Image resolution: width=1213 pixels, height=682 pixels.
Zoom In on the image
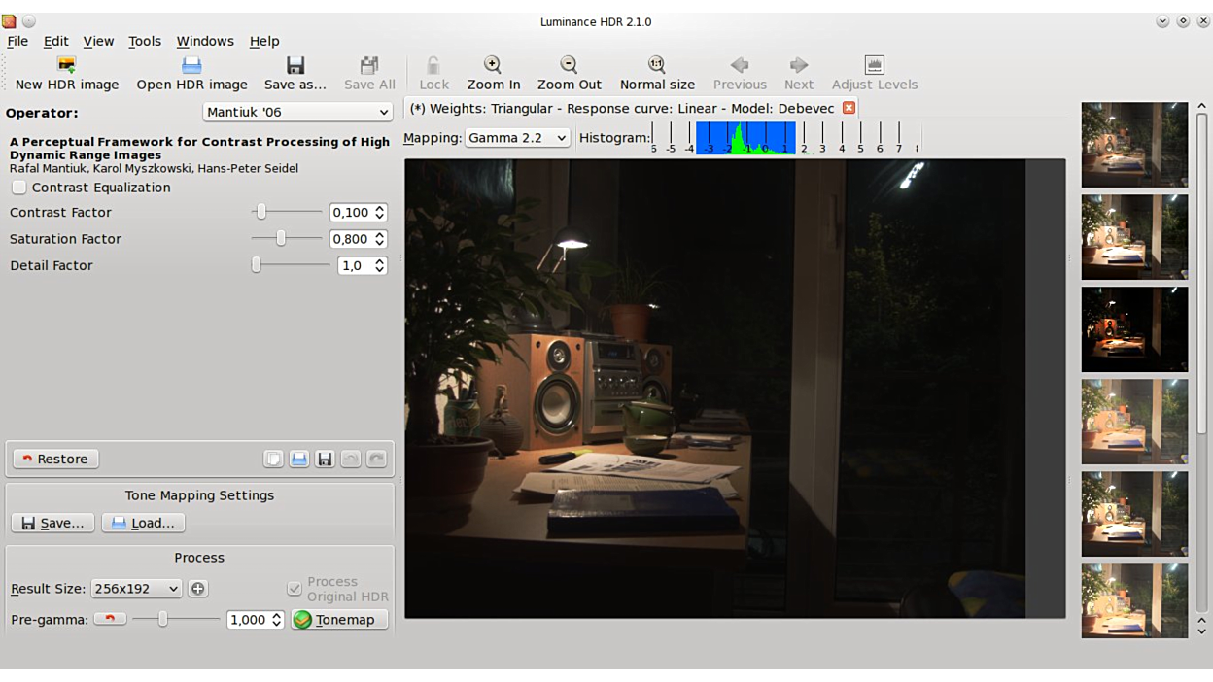(493, 73)
